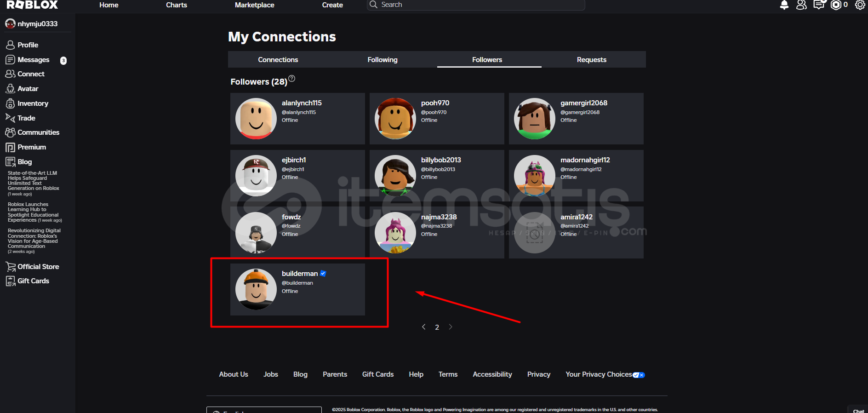Open gamergirl2068 avatar thumbnail
Viewport: 868px width, 413px height.
(x=535, y=119)
